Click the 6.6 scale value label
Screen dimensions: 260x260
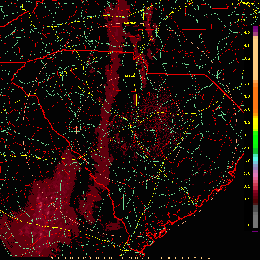click(247, 84)
